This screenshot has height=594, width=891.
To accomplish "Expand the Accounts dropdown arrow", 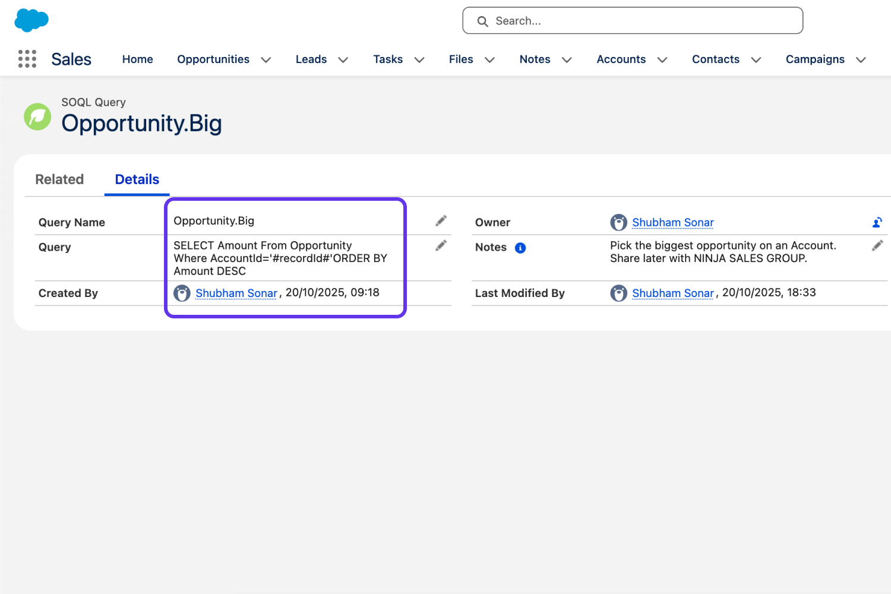I will 662,59.
